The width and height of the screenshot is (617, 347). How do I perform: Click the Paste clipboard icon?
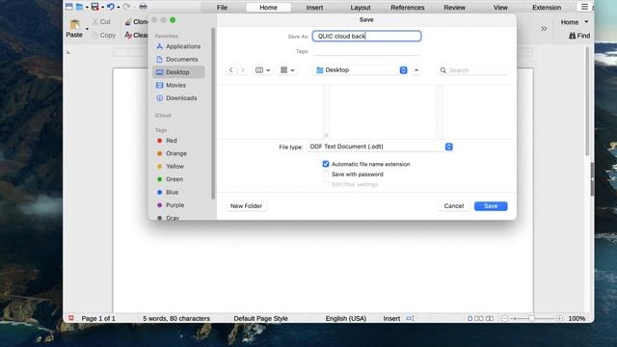coord(75,24)
